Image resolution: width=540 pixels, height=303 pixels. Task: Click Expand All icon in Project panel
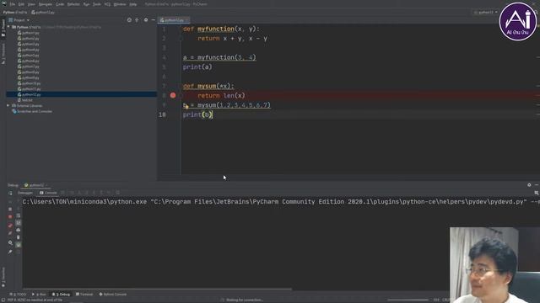pyautogui.click(x=137, y=20)
